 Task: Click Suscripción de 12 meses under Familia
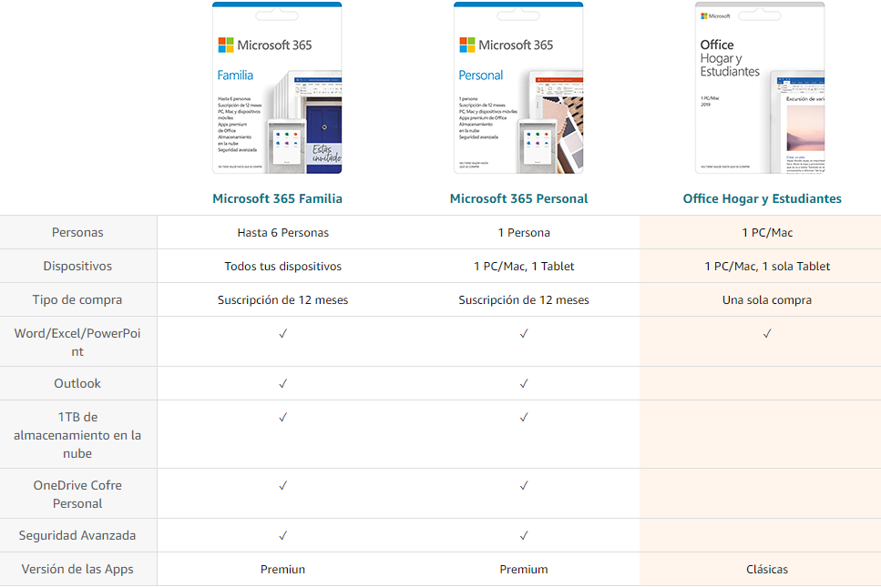click(282, 299)
